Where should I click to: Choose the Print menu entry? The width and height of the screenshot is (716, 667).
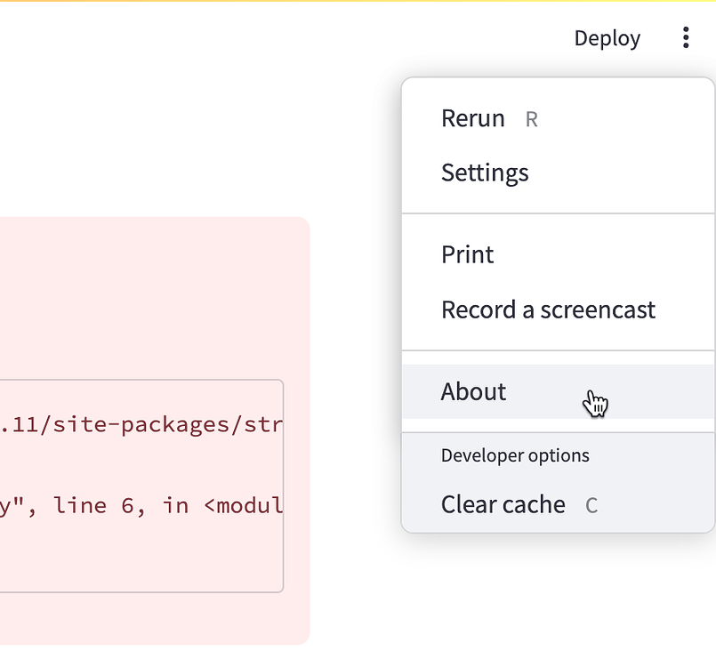pyautogui.click(x=558, y=254)
